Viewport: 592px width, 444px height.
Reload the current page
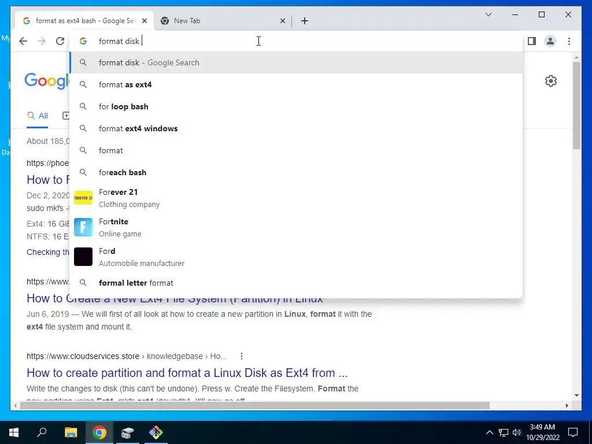click(x=60, y=41)
